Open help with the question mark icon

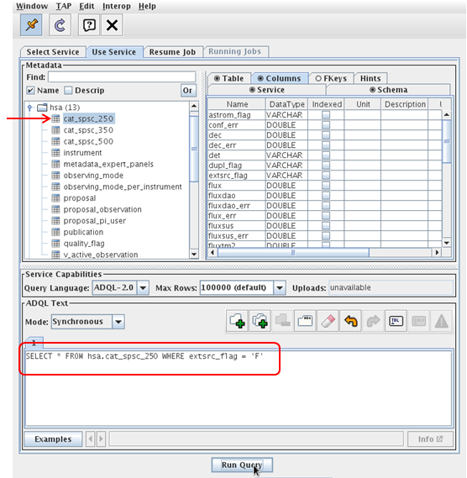coord(89,25)
